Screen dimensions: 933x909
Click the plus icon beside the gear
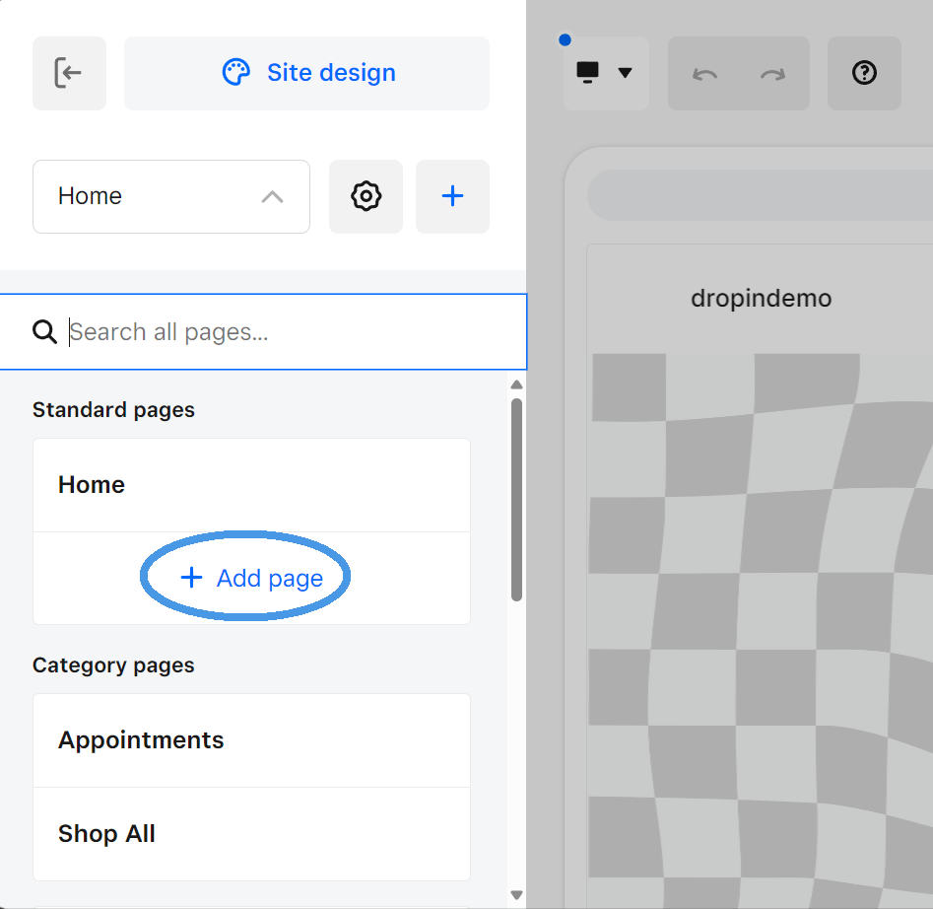point(452,196)
